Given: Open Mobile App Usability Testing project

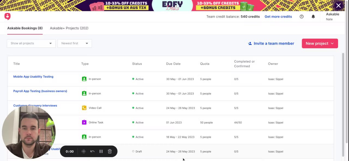Looking at the screenshot, I should (x=33, y=77).
